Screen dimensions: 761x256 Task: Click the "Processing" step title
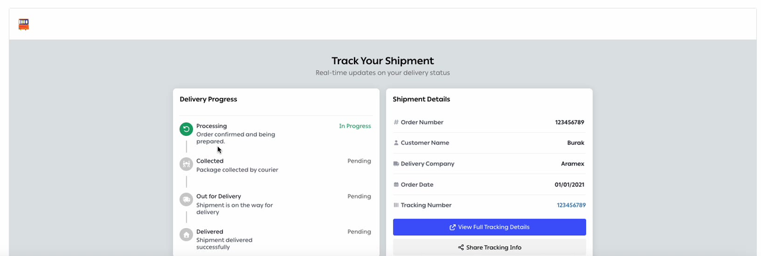pyautogui.click(x=212, y=126)
